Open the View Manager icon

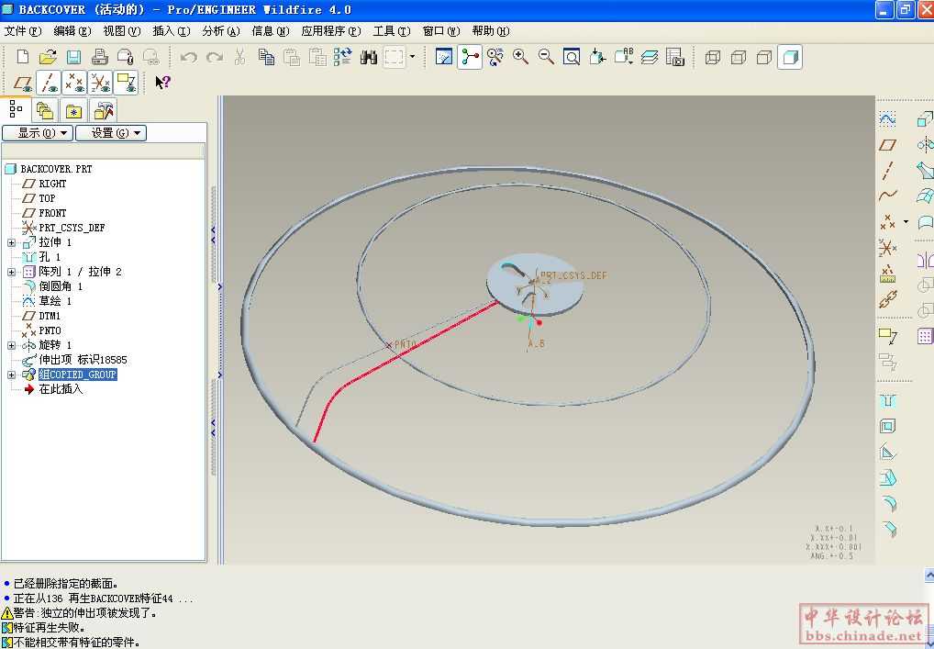click(675, 57)
